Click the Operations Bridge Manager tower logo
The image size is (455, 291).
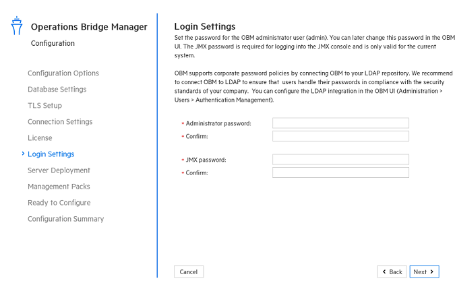(17, 26)
